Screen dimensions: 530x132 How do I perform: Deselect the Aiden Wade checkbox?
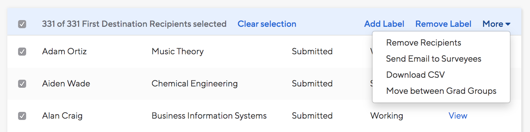22,84
